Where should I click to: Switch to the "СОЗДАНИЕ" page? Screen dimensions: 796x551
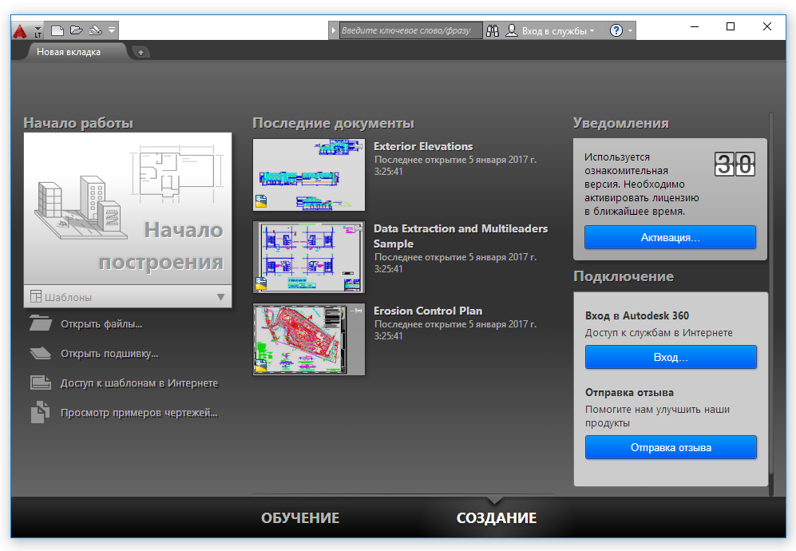[497, 518]
